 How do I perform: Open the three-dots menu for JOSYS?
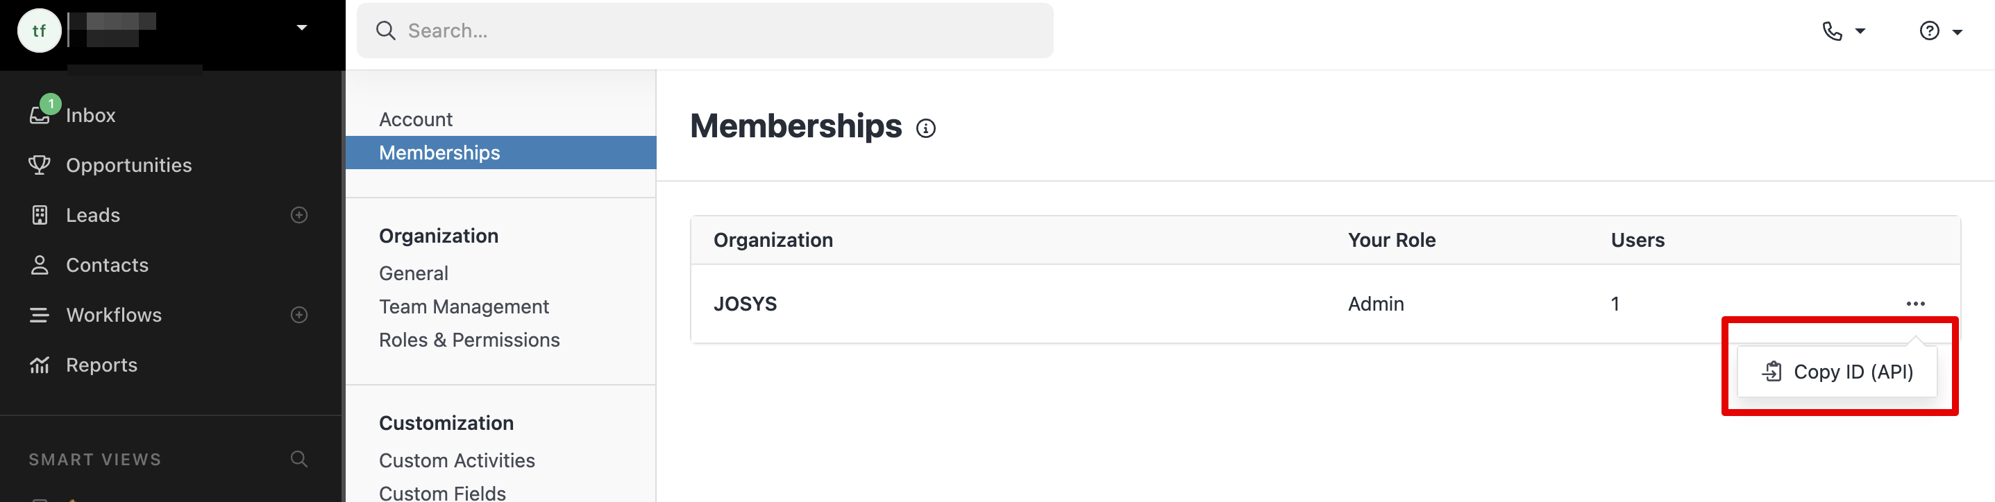(1915, 304)
